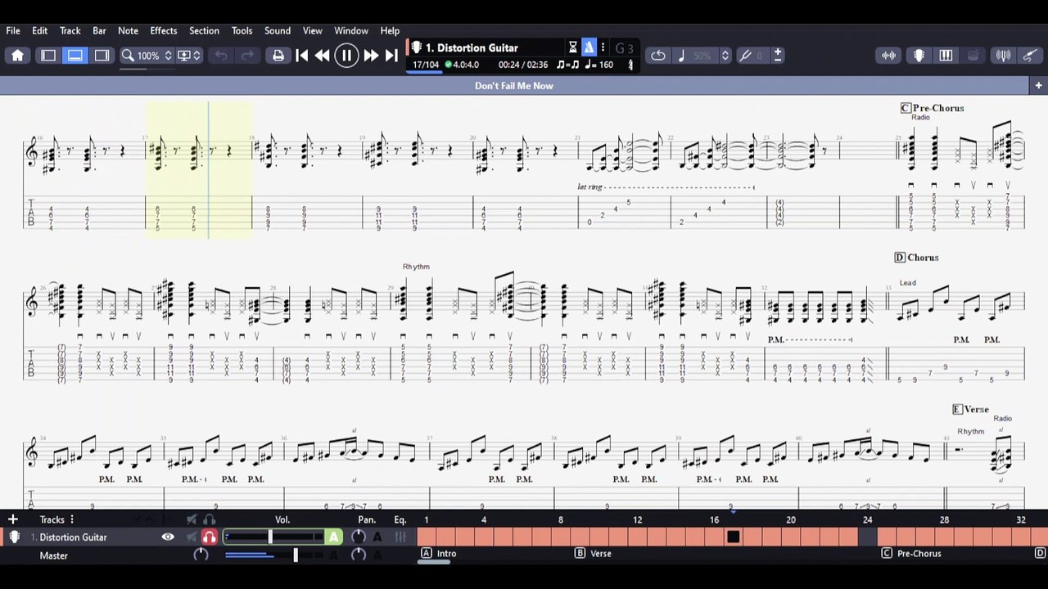Toggle the bottom global view panel
1048x589 pixels.
pos(75,56)
